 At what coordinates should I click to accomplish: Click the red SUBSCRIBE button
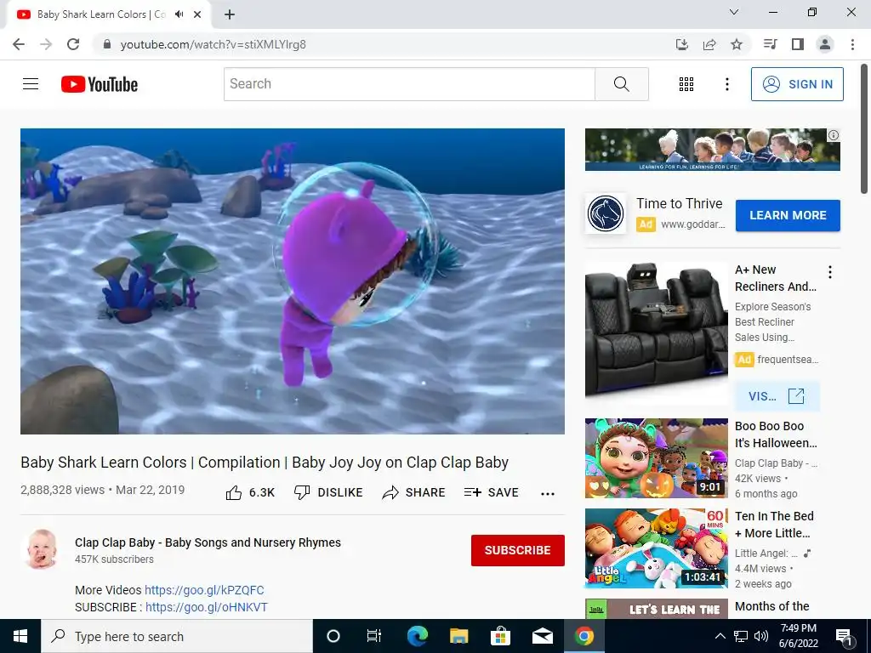click(518, 550)
